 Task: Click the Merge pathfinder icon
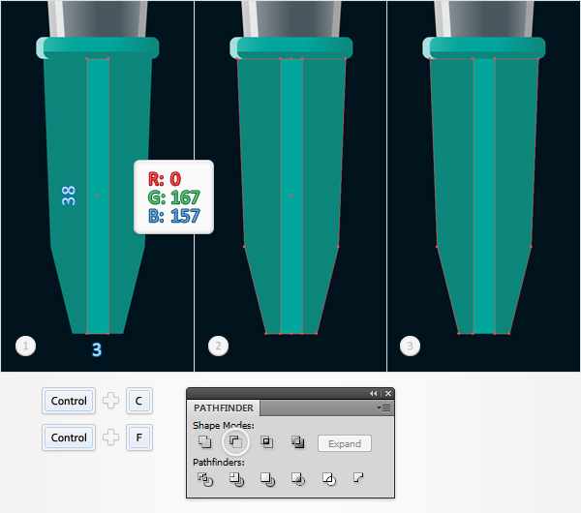coord(267,479)
